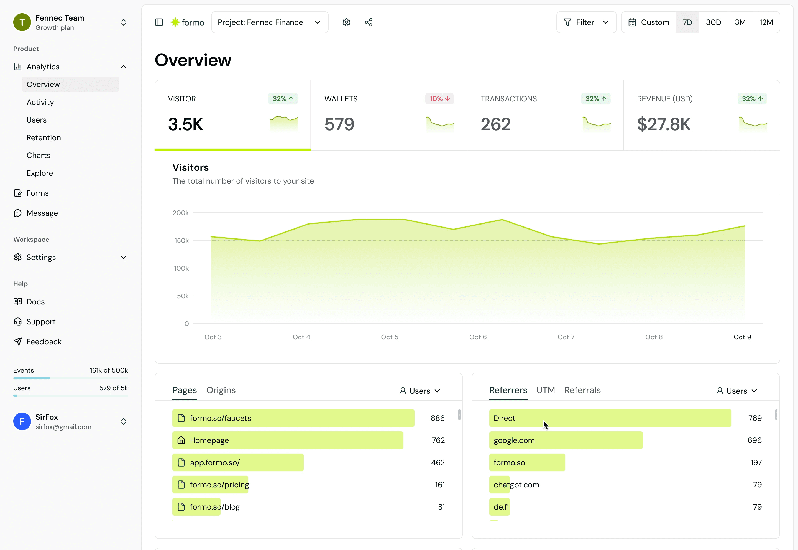Expand the Fennec Team workspace switcher
Image resolution: width=798 pixels, height=550 pixels.
click(x=123, y=22)
